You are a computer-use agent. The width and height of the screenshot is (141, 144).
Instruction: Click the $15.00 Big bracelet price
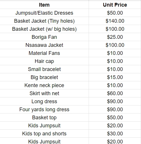[x=115, y=77]
